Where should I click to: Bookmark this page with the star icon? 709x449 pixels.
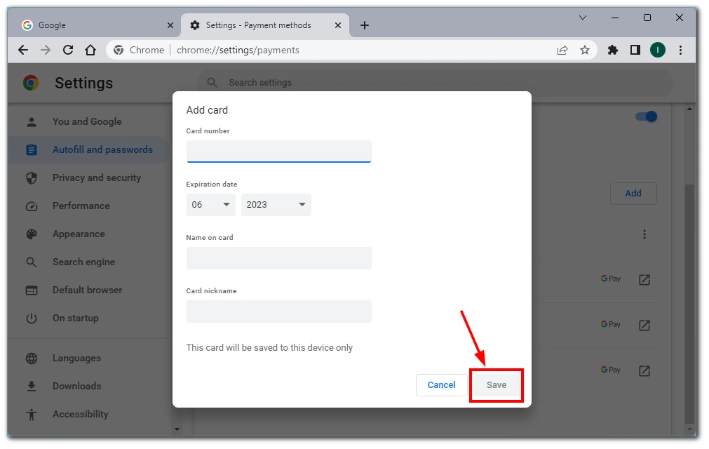tap(585, 51)
